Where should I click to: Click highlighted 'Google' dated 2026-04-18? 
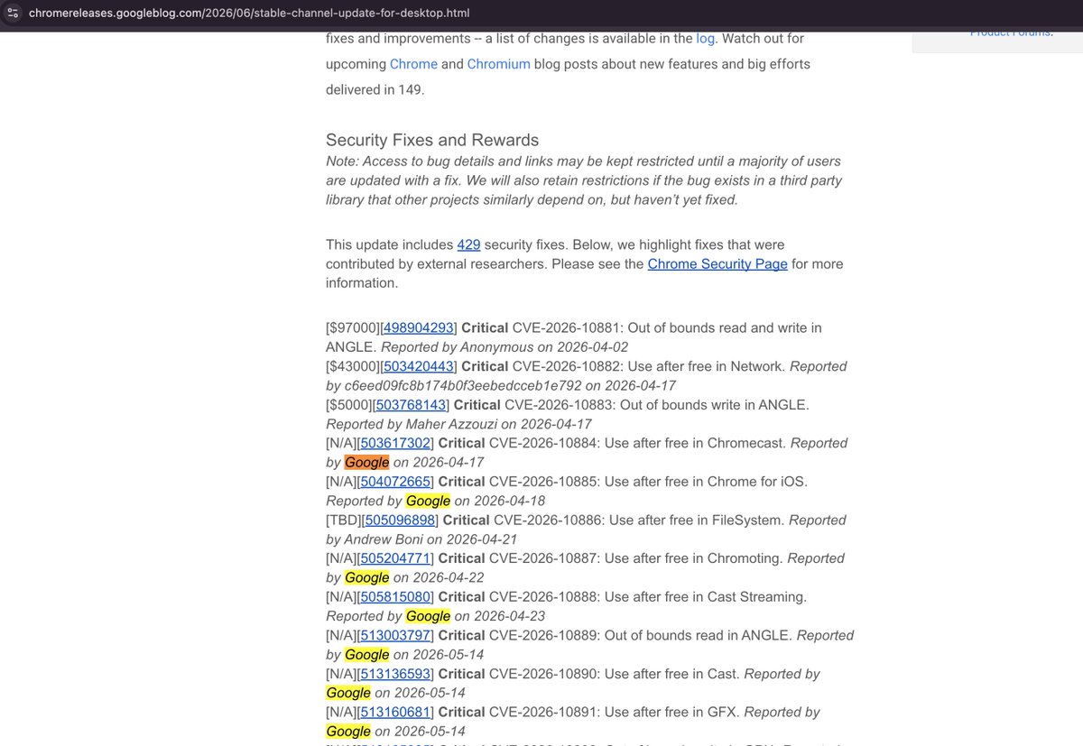(428, 501)
